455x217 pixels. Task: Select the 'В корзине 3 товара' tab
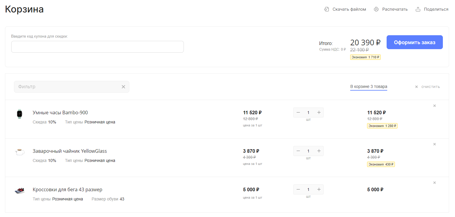click(369, 87)
